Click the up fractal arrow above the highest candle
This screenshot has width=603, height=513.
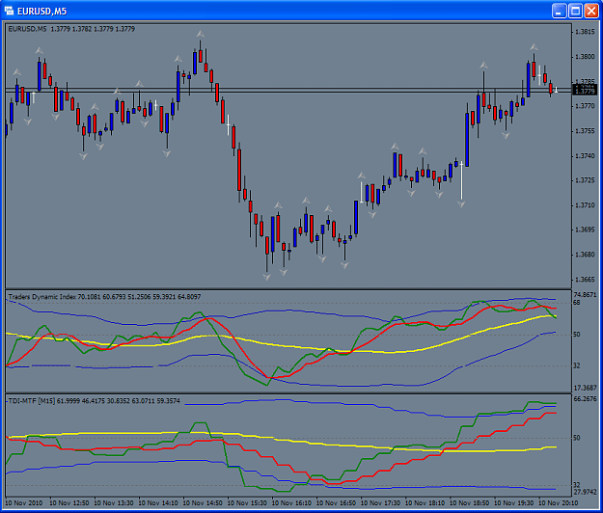tap(200, 34)
